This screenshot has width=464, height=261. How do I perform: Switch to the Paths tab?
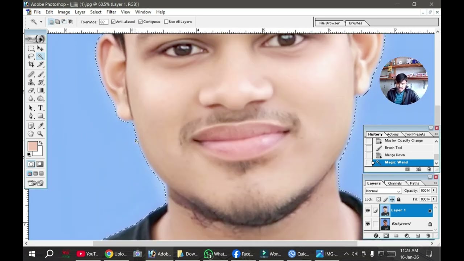point(414,183)
